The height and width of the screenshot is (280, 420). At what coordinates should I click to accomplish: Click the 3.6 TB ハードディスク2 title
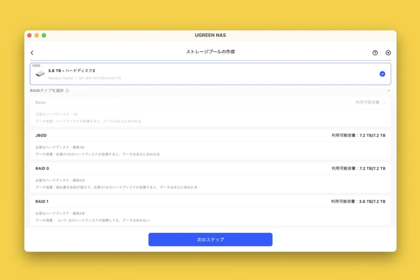71,71
